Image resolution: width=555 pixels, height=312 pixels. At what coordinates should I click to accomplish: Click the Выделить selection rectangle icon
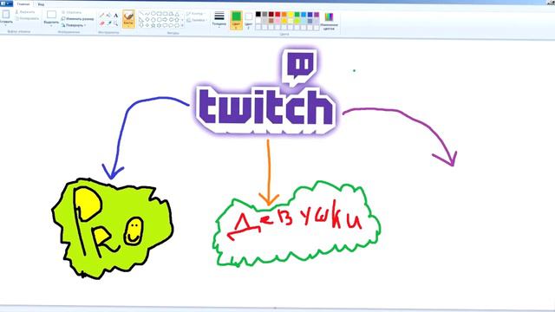pos(51,14)
